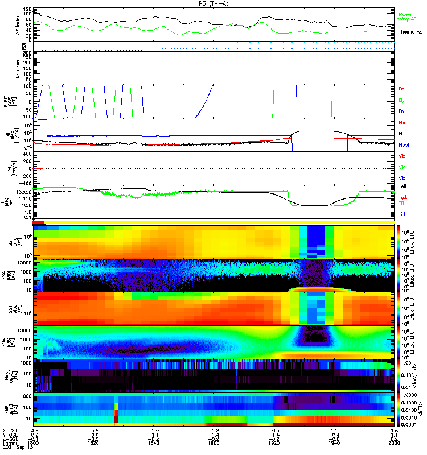Click the 1840 time tick label
The height and width of the screenshot is (455, 427).
coord(153,443)
